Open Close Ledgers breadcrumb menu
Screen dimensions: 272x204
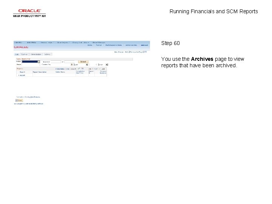pyautogui.click(x=63, y=42)
